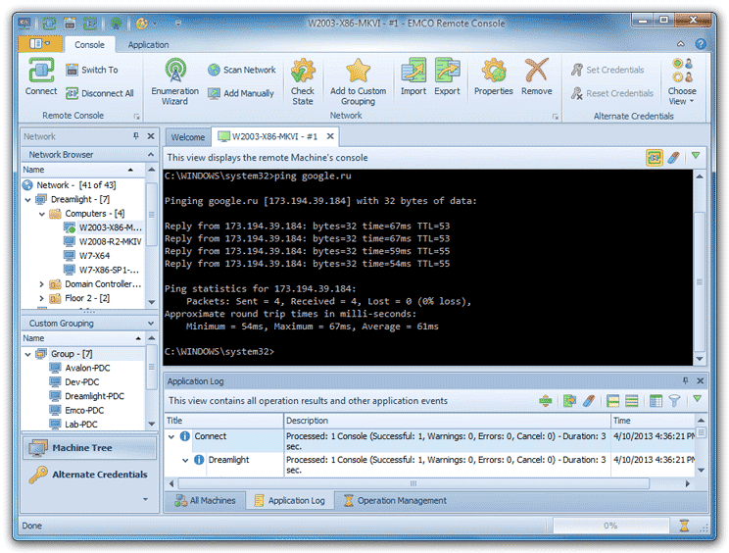The width and height of the screenshot is (729, 553).
Task: Collapse the Dreamlight network node
Action: [x=27, y=199]
